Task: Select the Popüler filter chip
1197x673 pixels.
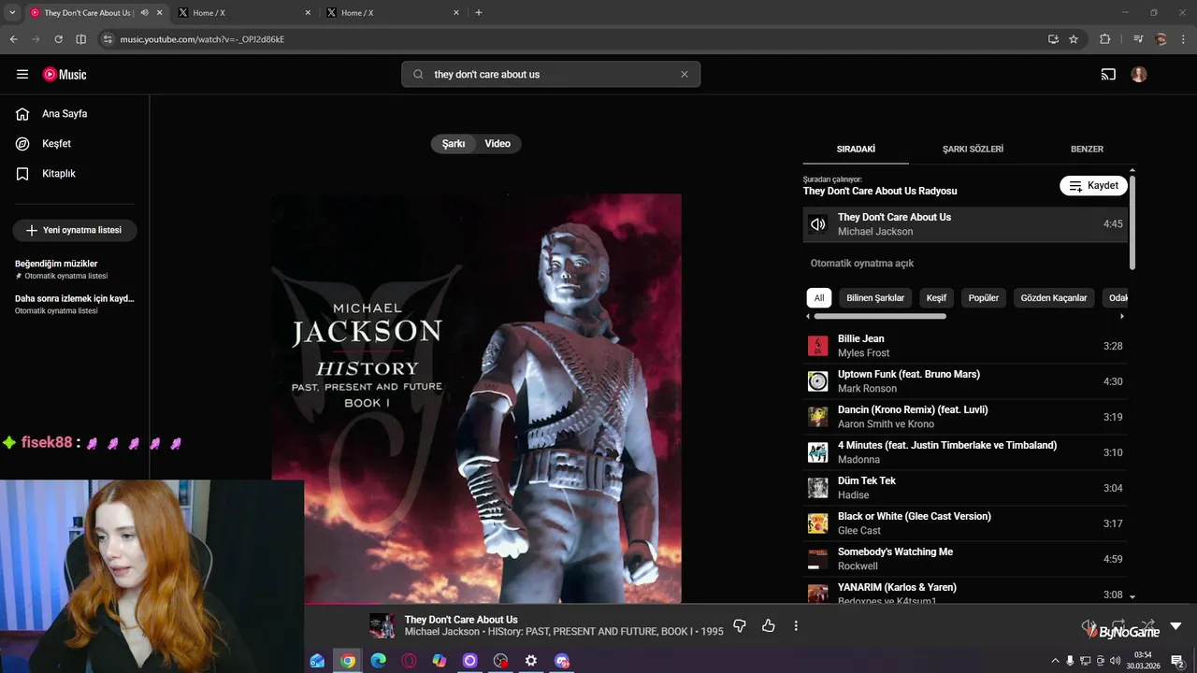Action: 984,298
